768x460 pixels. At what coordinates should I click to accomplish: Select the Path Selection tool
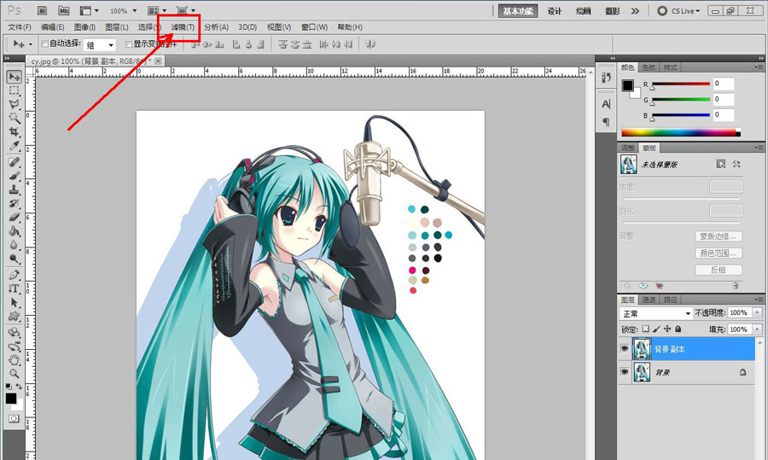[14, 302]
